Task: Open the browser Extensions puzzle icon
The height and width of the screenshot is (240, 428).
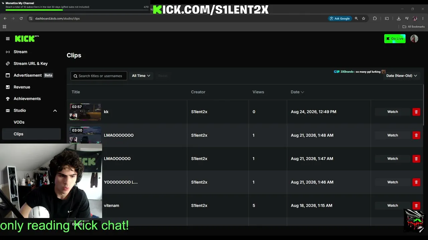Action: point(375,18)
